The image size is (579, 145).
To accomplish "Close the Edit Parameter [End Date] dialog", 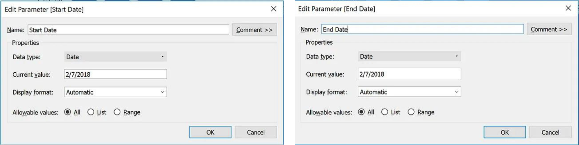I will 568,8.
